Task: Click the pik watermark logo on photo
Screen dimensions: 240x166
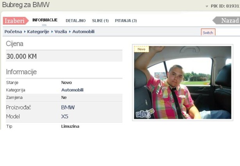Action: pyautogui.click(x=145, y=113)
